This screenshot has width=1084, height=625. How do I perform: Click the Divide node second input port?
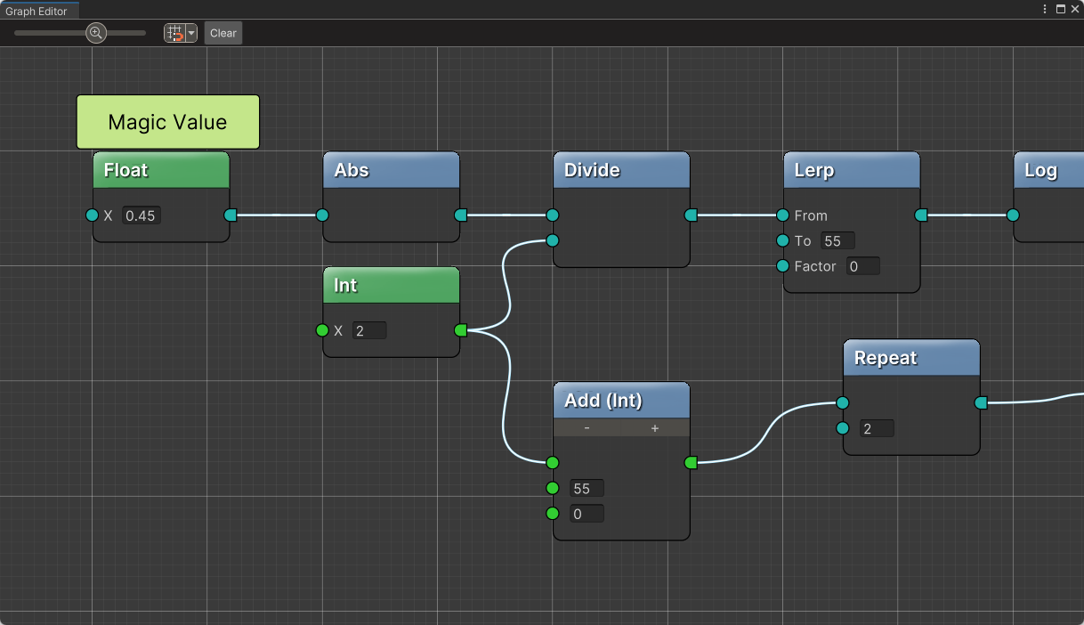coord(553,240)
